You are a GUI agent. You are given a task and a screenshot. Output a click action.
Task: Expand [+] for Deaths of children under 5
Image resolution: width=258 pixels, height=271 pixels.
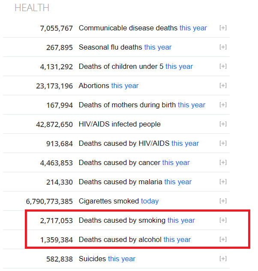[x=223, y=66]
